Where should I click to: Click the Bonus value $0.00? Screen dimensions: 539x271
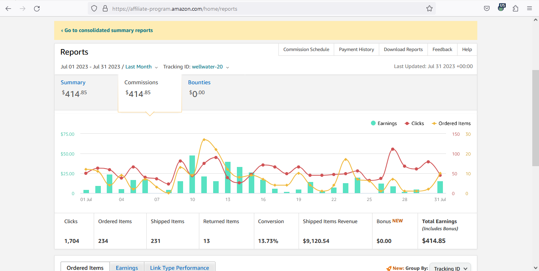click(384, 241)
